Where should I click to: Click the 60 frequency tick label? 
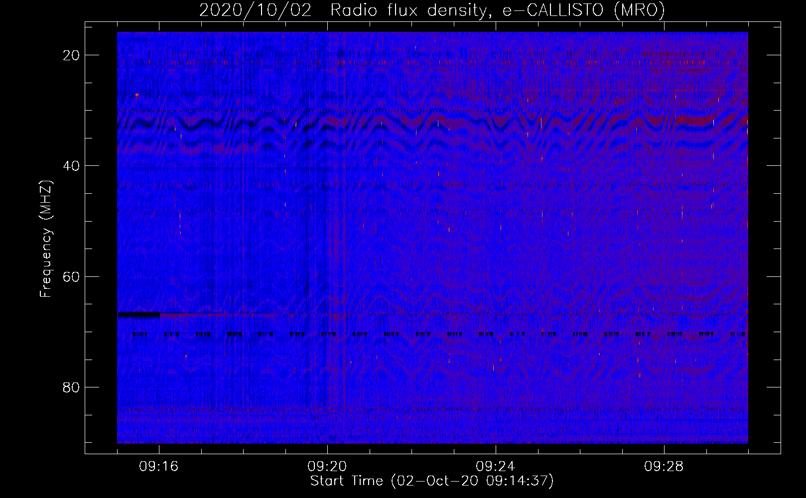(71, 276)
